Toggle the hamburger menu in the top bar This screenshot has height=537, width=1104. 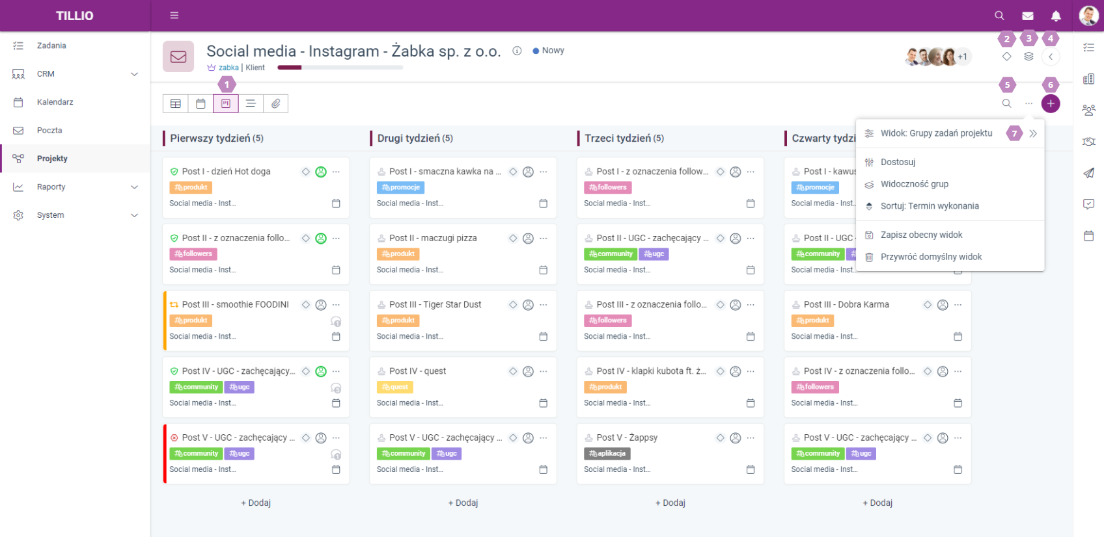pyautogui.click(x=174, y=16)
